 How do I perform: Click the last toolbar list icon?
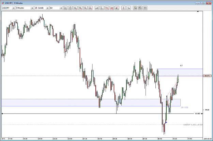145,8
